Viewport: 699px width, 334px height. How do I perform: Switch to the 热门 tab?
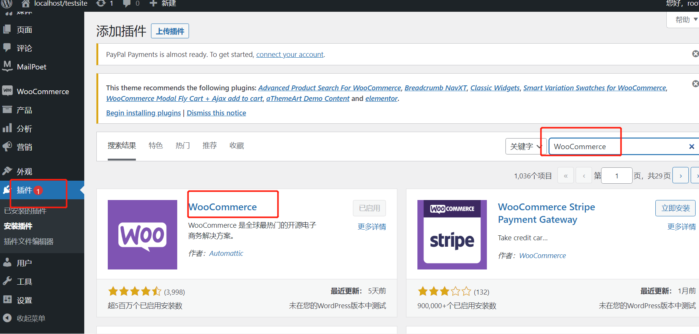183,146
